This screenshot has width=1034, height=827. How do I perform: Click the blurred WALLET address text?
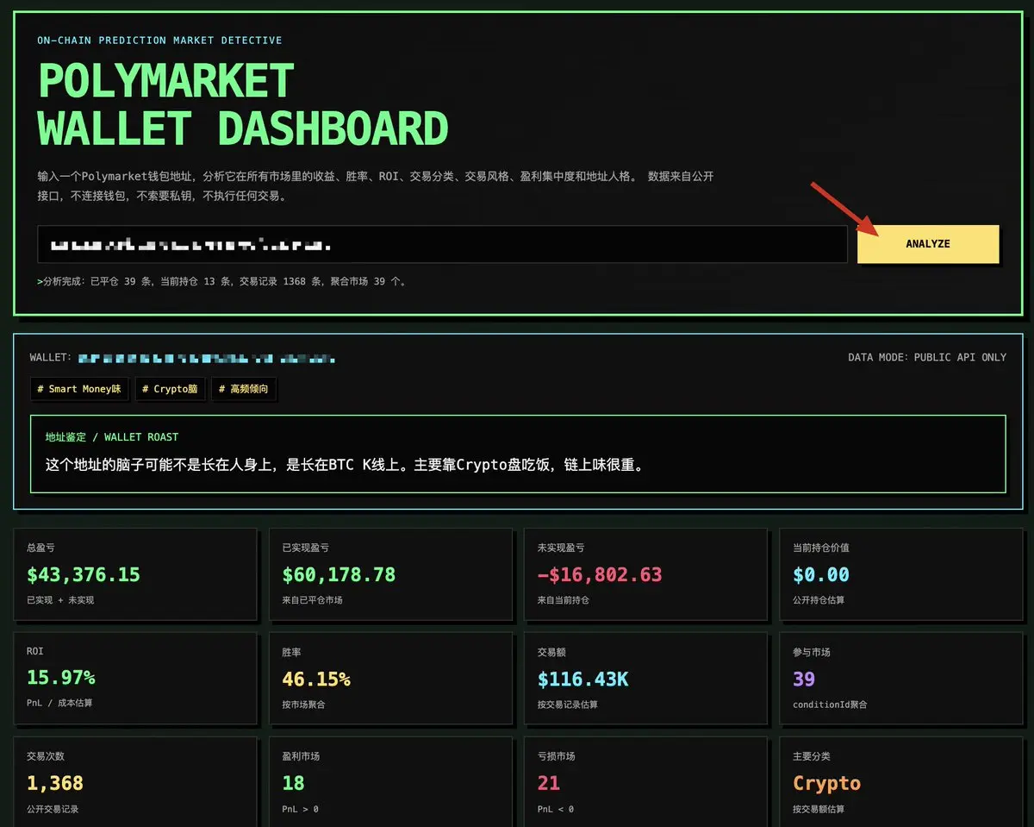(x=207, y=357)
